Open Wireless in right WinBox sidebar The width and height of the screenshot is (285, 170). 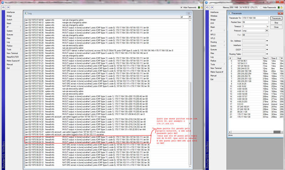(214, 16)
